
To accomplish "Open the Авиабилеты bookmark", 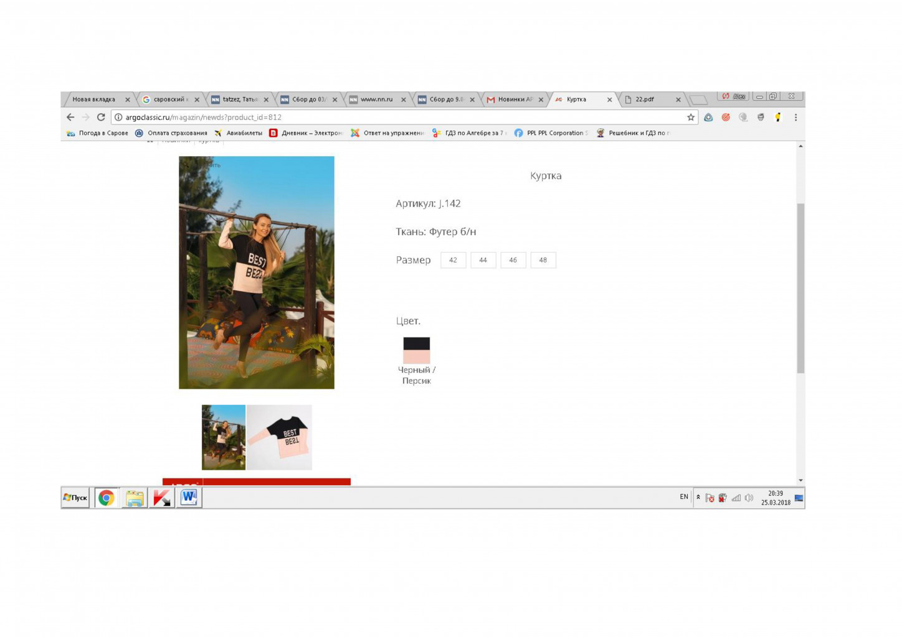I will point(238,133).
